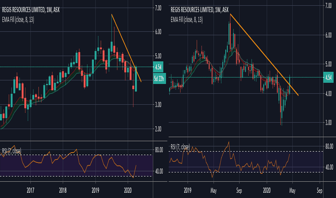Image resolution: width=336 pixels, height=198 pixels.
Task: Click the 5d 22h bar countdown label
Action: 159,79
